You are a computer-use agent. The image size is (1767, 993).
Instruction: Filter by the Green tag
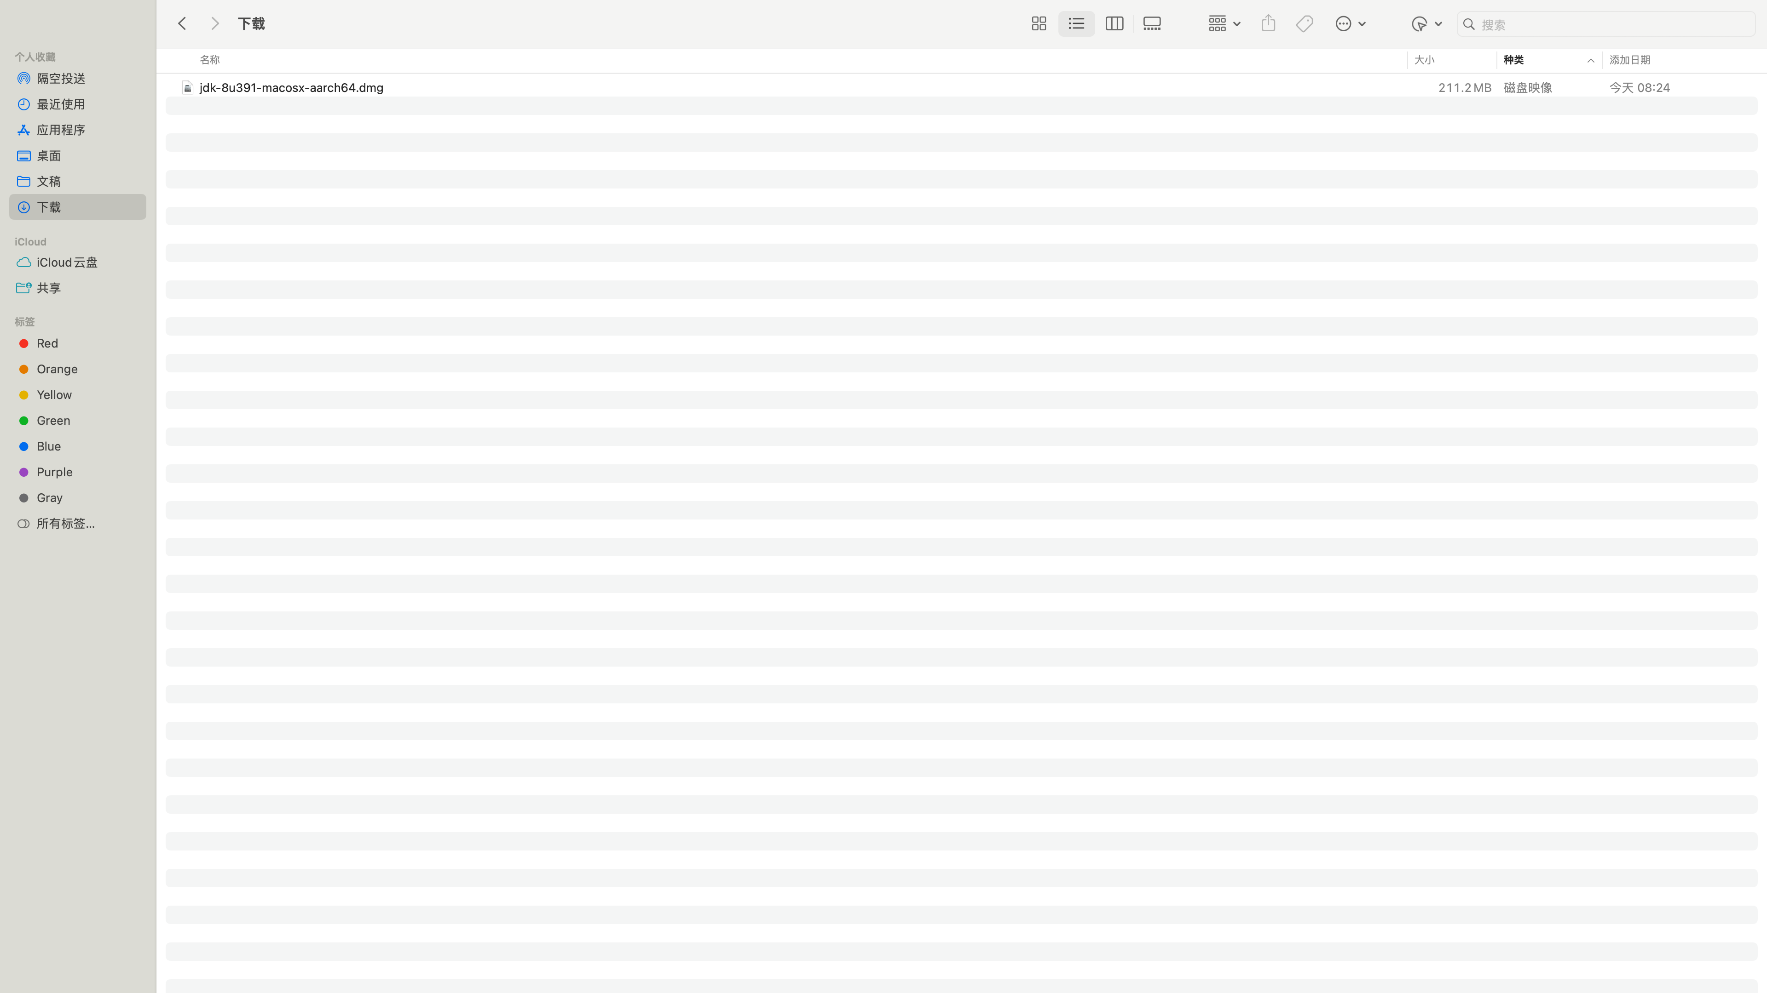click(x=77, y=421)
